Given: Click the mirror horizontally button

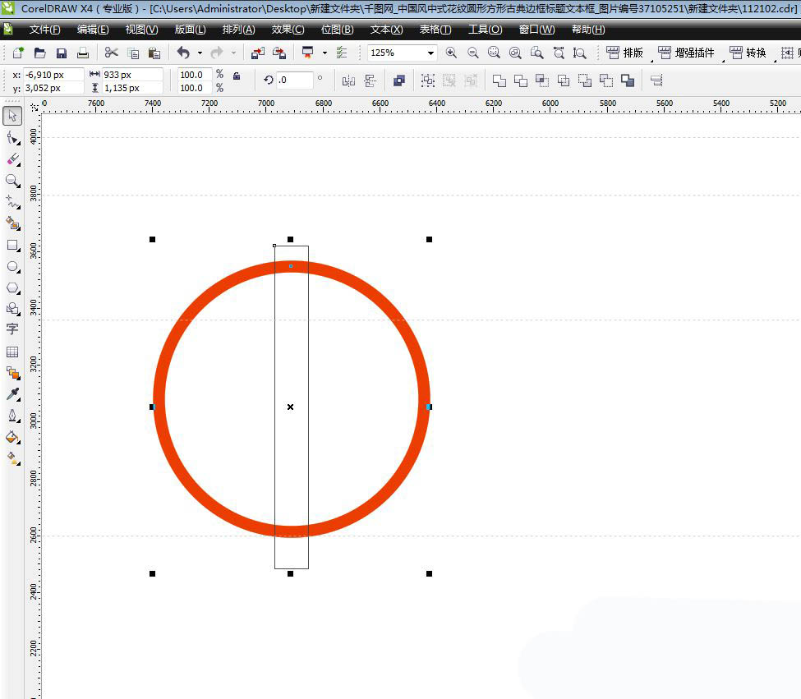Looking at the screenshot, I should click(348, 80).
